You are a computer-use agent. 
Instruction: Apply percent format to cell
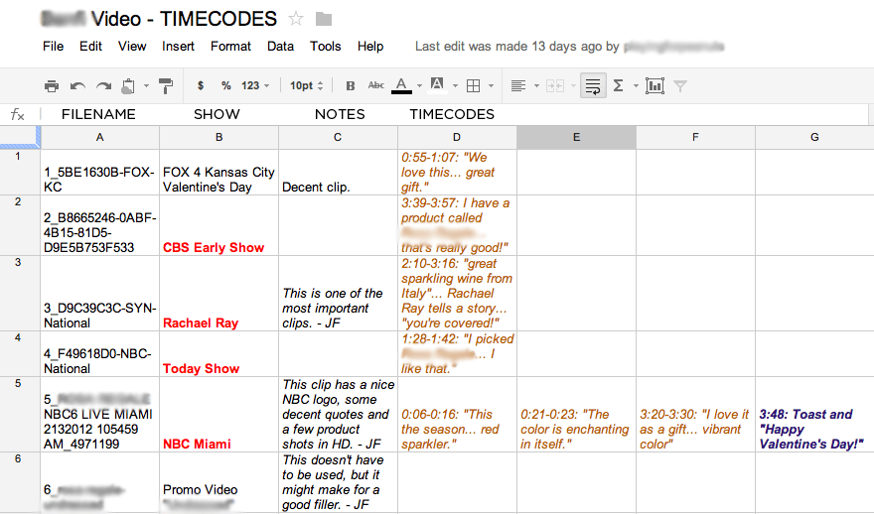226,86
